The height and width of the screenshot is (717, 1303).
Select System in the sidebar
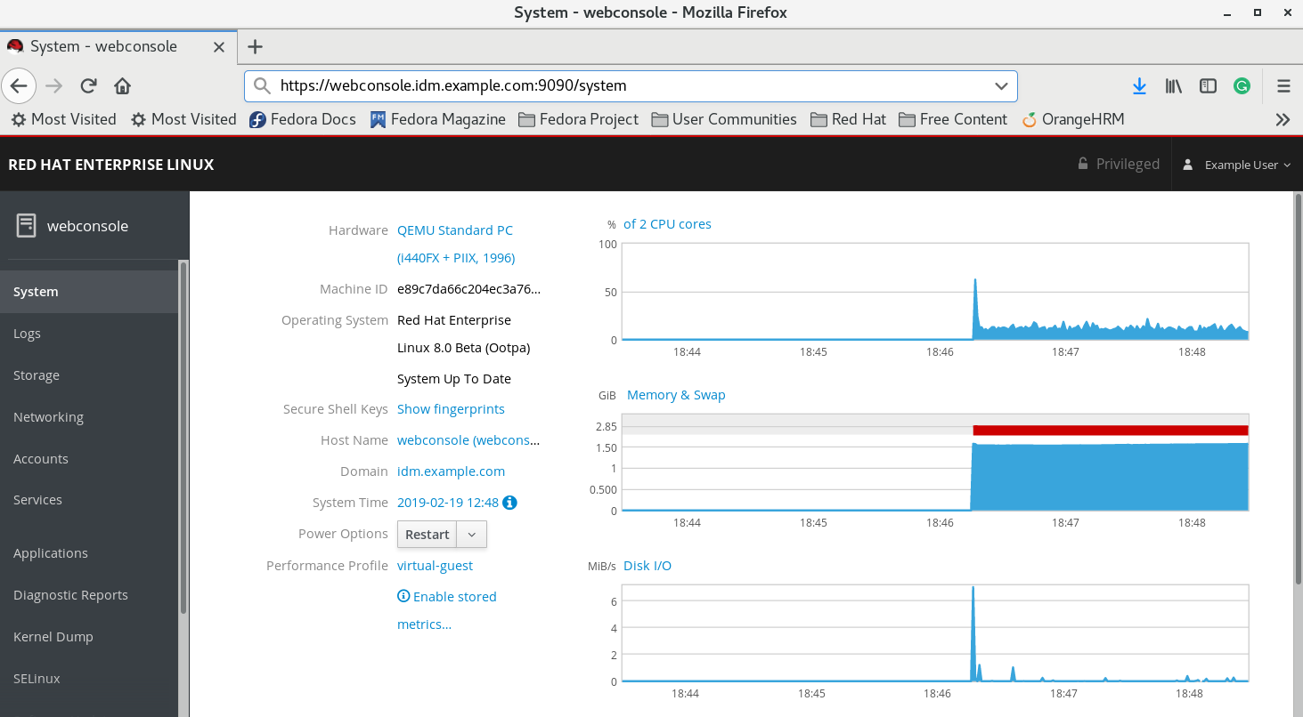[89, 292]
